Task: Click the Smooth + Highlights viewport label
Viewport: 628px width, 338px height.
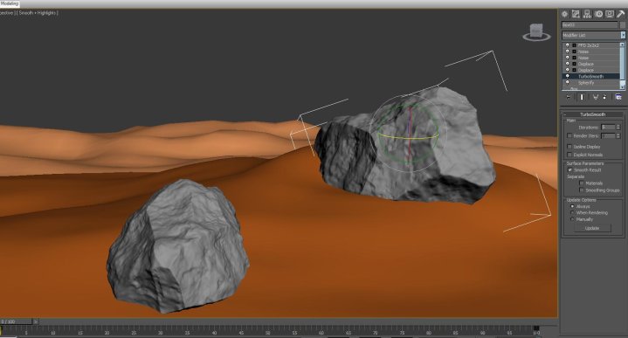Action: pyautogui.click(x=38, y=13)
